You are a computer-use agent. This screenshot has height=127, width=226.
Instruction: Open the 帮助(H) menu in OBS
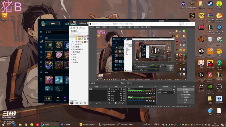(136, 27)
